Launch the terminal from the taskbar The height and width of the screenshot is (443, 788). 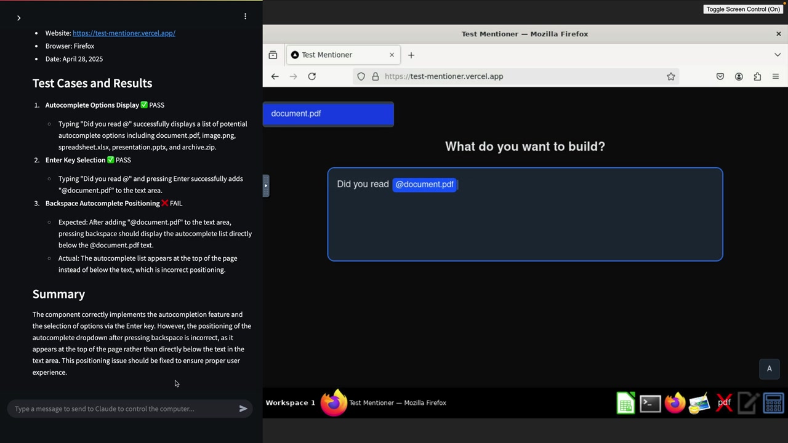[x=650, y=403]
